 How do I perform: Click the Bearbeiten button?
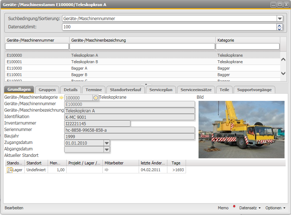click(x=14, y=208)
